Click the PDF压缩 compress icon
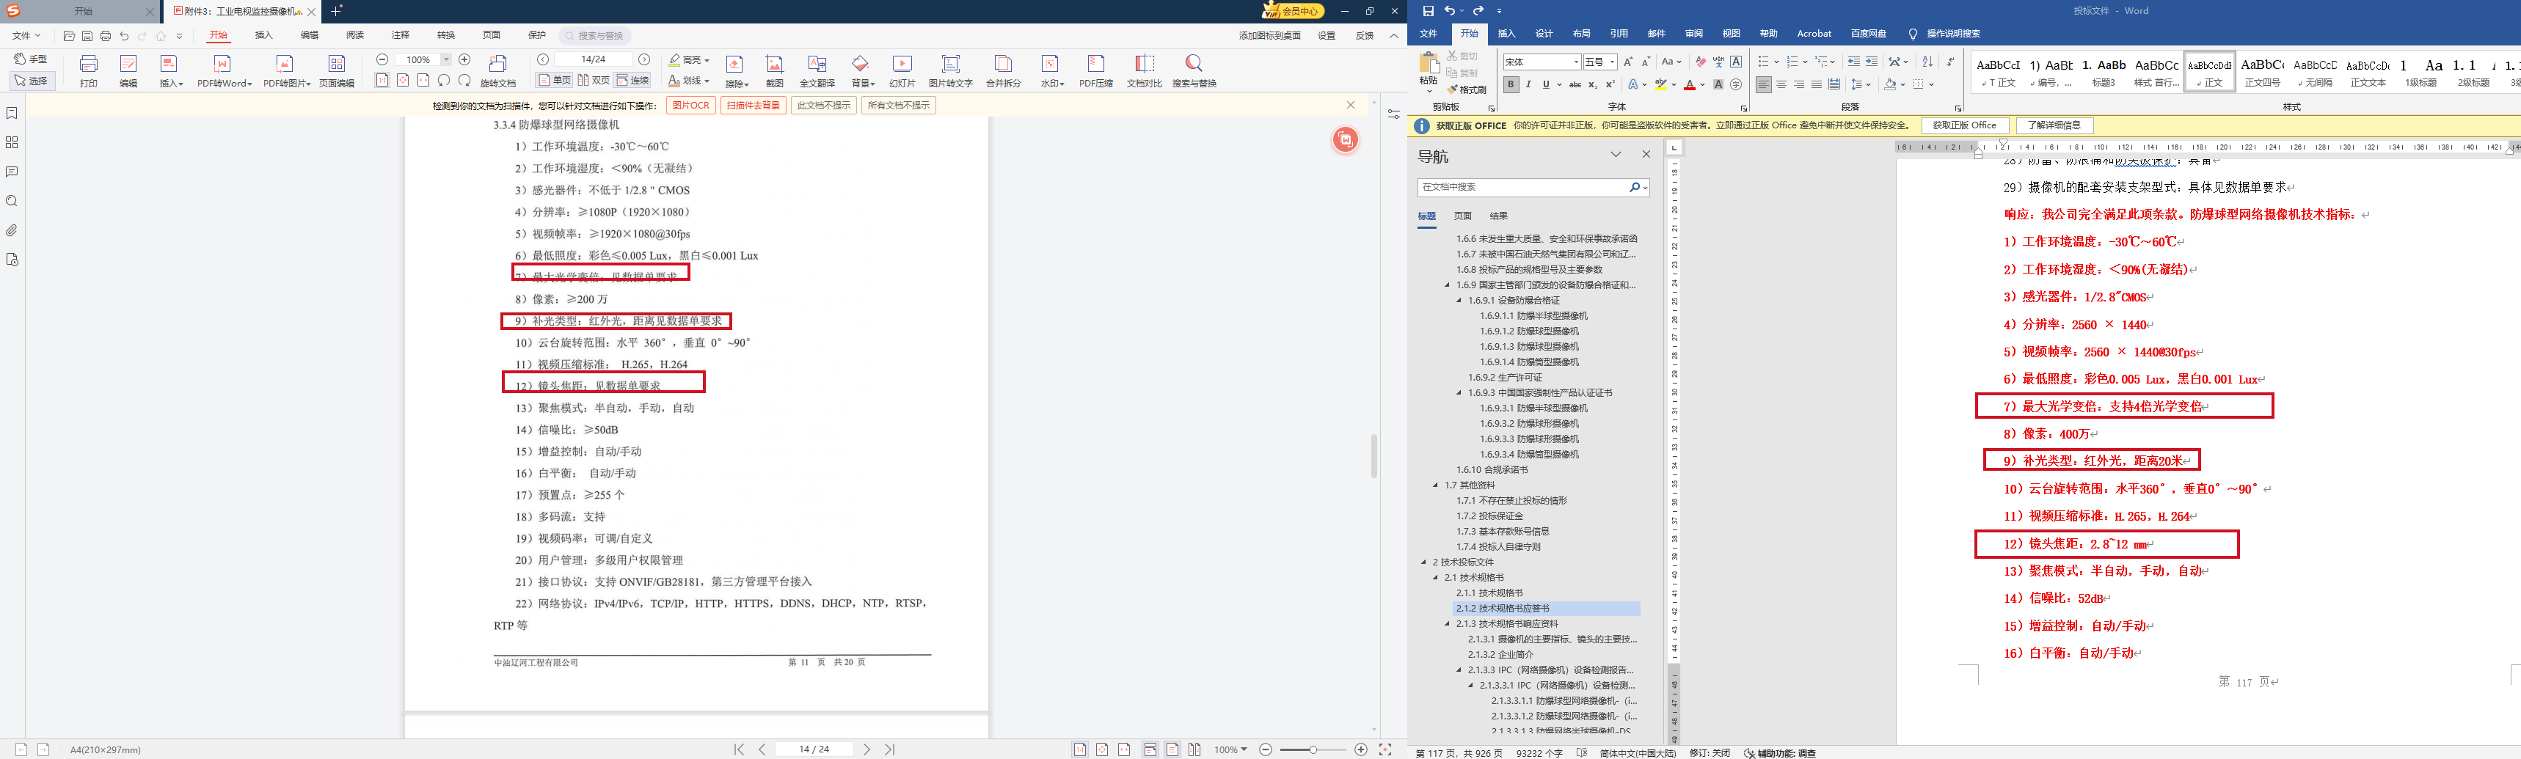This screenshot has width=2521, height=759. pos(1095,70)
